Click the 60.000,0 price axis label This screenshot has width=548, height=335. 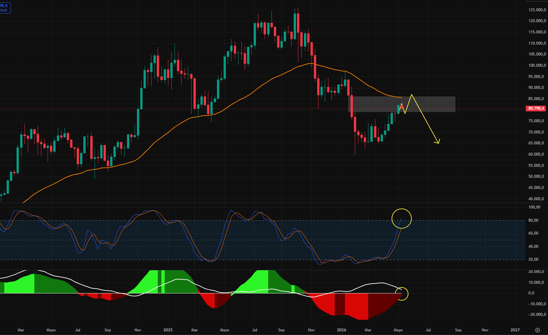[x=537, y=154]
